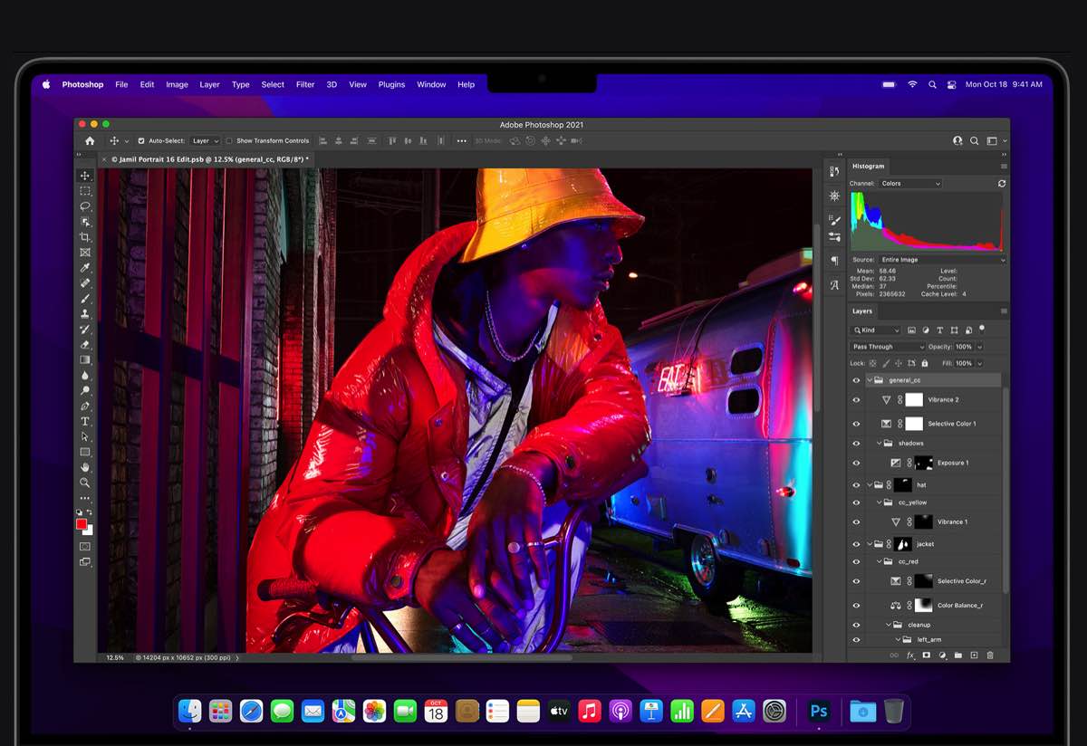Open layer styles with the fx icon
The height and width of the screenshot is (746, 1087).
[x=910, y=655]
